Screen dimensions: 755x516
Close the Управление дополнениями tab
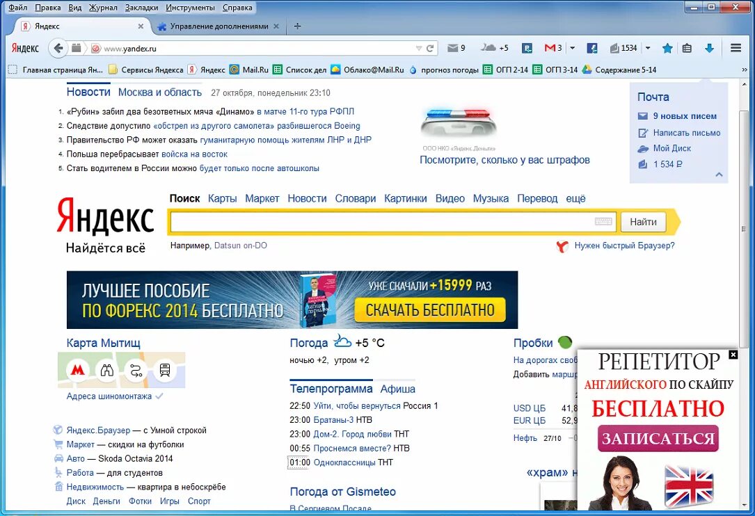[276, 26]
